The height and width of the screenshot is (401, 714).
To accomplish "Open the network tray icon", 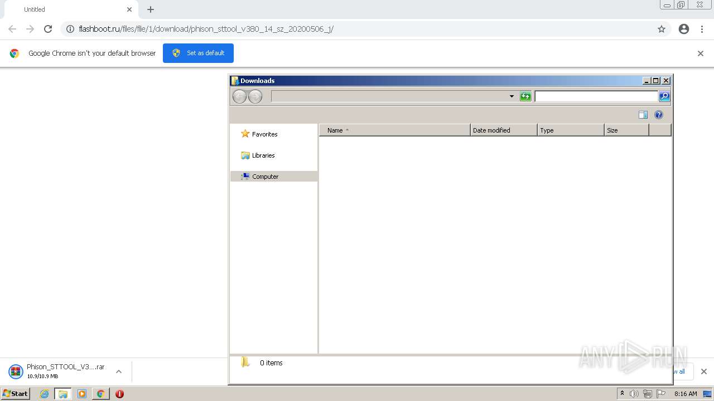I will coord(648,394).
